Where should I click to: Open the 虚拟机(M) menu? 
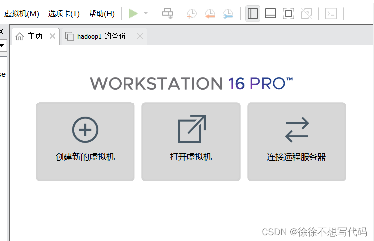click(22, 14)
